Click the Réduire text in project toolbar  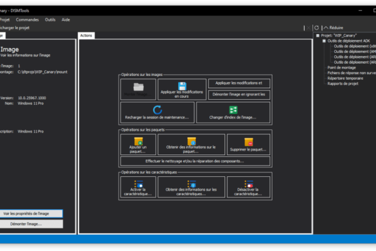point(336,28)
